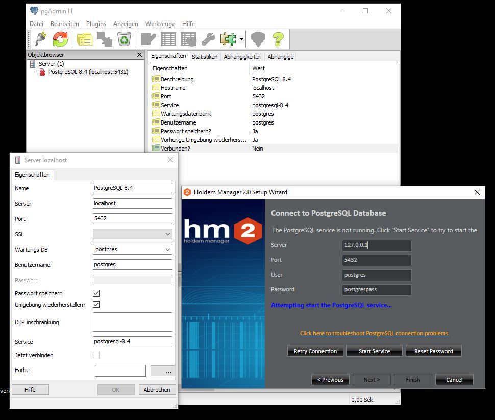Click the connect plug toolbar icon
The image size is (495, 420).
(x=41, y=39)
